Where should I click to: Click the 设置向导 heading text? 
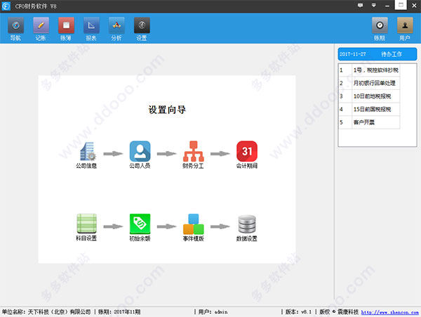pyautogui.click(x=167, y=110)
